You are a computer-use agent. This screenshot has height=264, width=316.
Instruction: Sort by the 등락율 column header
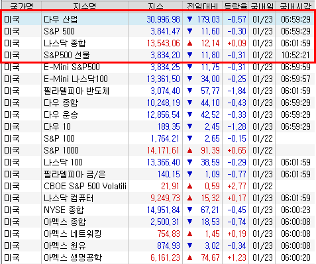pos(236,6)
